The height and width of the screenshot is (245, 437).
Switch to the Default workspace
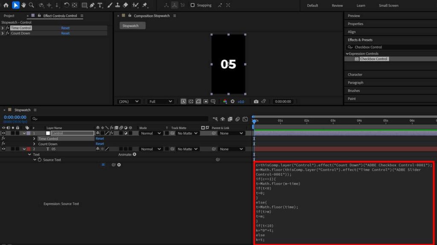[x=312, y=5]
